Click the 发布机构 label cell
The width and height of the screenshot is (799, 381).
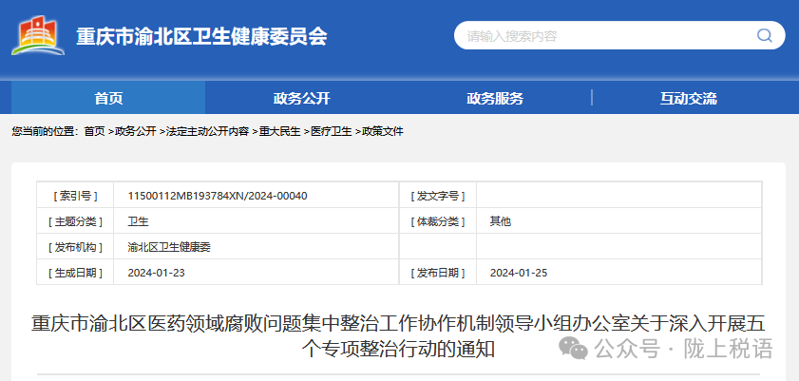[75, 248]
